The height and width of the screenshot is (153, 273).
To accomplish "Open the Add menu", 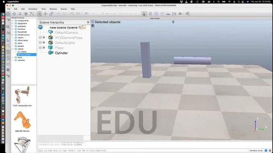I will pos(23,9).
